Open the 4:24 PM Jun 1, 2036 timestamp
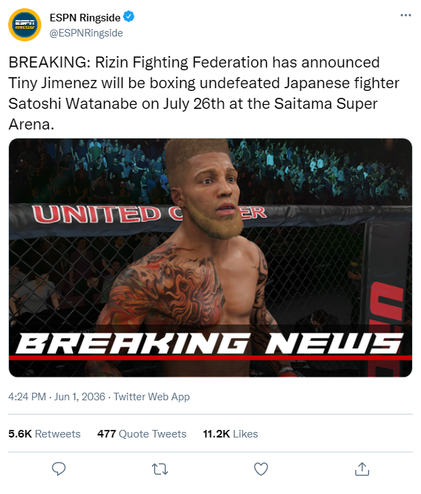The image size is (421, 494). (56, 396)
